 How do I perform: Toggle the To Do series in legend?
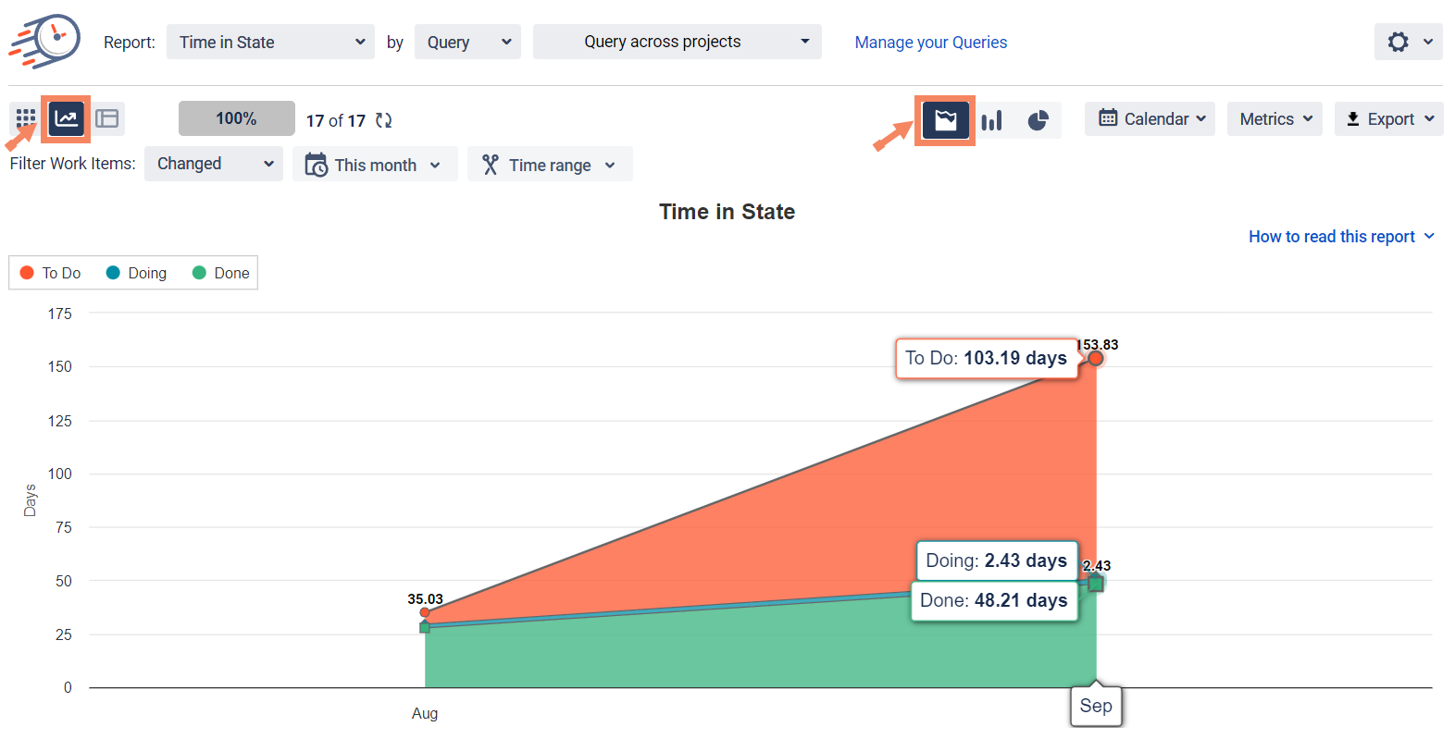[x=51, y=273]
